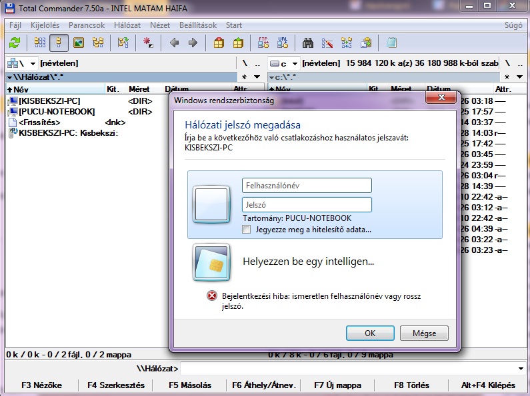Check 'Jegyezze meg a hitelesítő adata...' checkbox

click(x=247, y=230)
